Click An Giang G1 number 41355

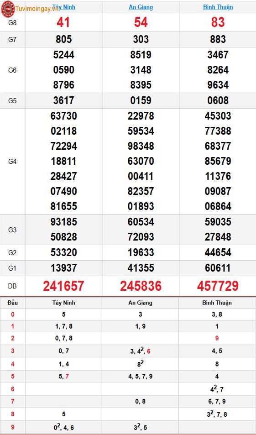[x=141, y=268]
